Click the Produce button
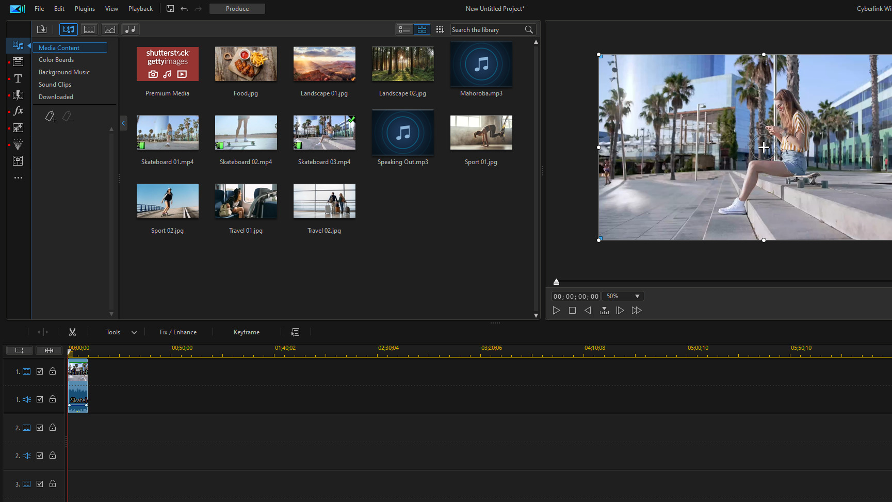This screenshot has width=892, height=502. 237,8
